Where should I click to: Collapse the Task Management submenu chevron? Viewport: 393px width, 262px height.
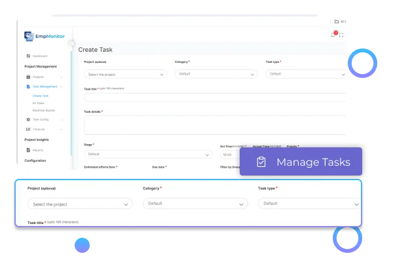(x=62, y=86)
